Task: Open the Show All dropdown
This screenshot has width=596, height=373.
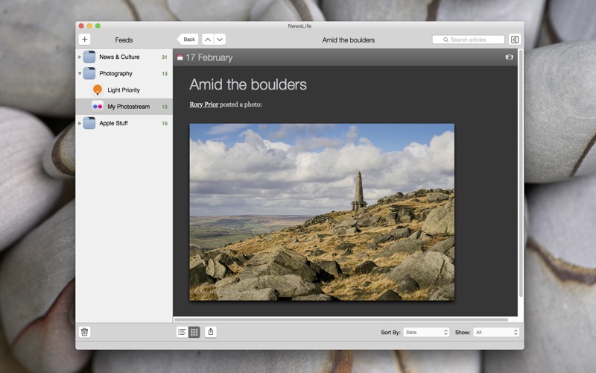Action: (x=496, y=332)
